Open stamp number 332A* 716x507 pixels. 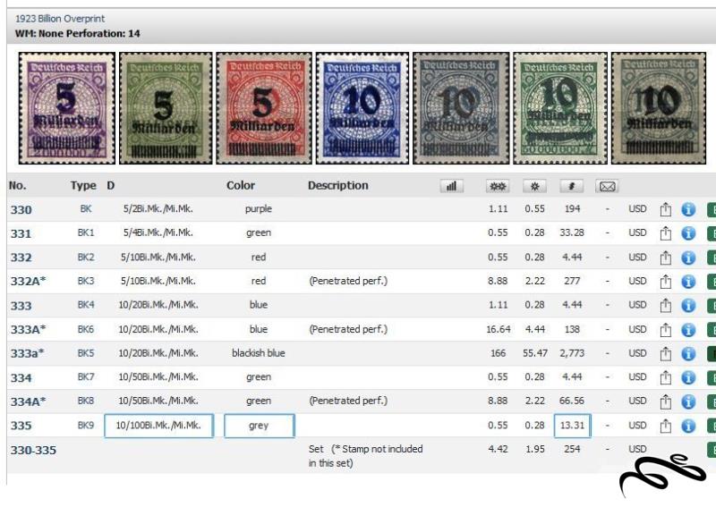point(28,281)
